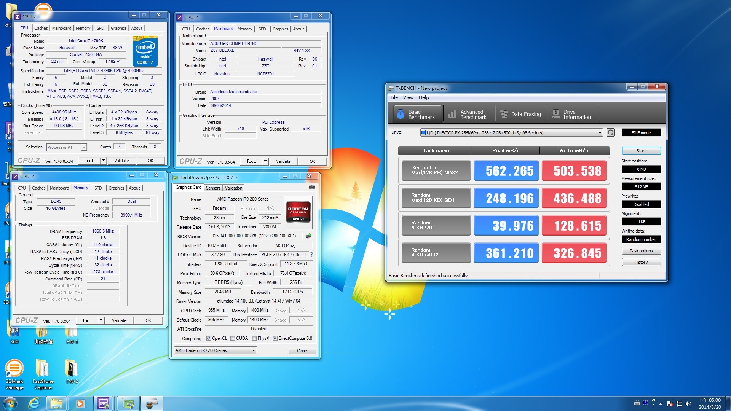Screen dimensions: 731x411
Task: Open the File menu in TxBENCH
Action: 394,97
